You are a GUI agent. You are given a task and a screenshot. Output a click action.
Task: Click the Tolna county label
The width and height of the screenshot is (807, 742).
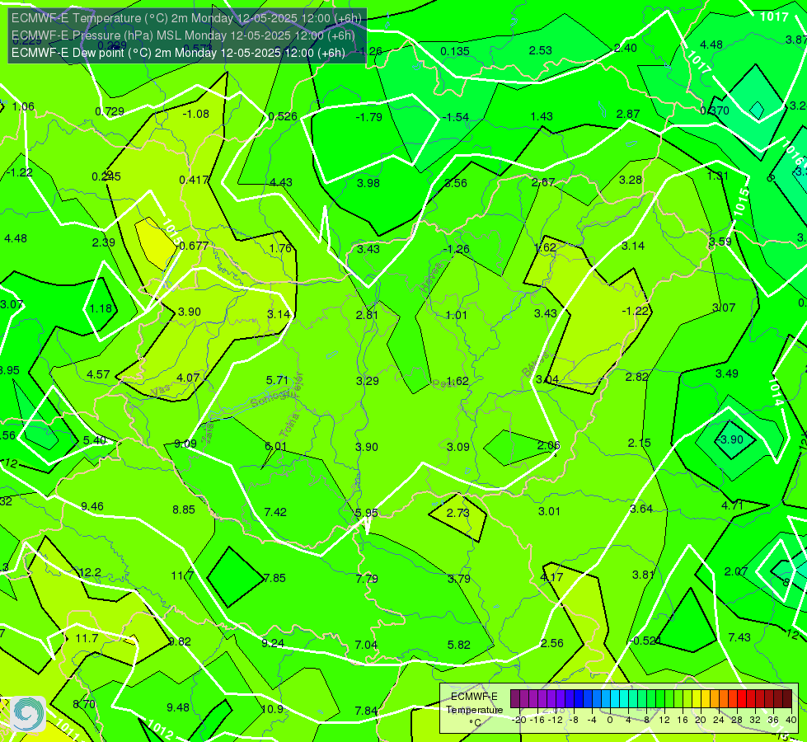[290, 425]
